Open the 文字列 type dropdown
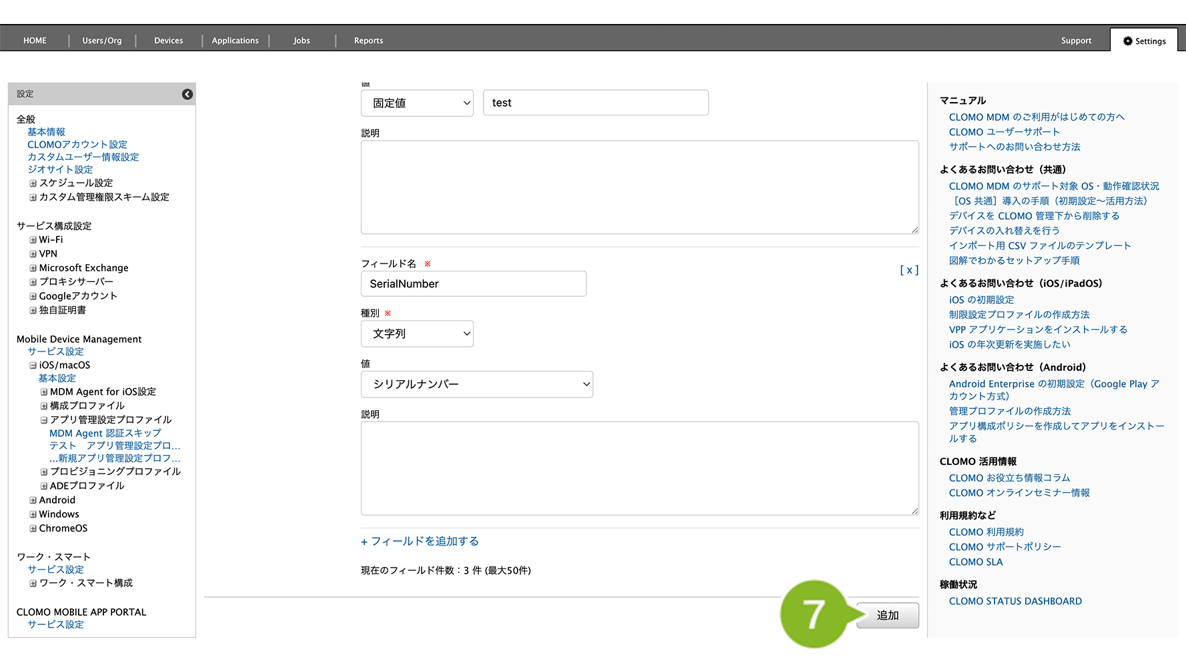The image size is (1186, 667). pyautogui.click(x=417, y=333)
